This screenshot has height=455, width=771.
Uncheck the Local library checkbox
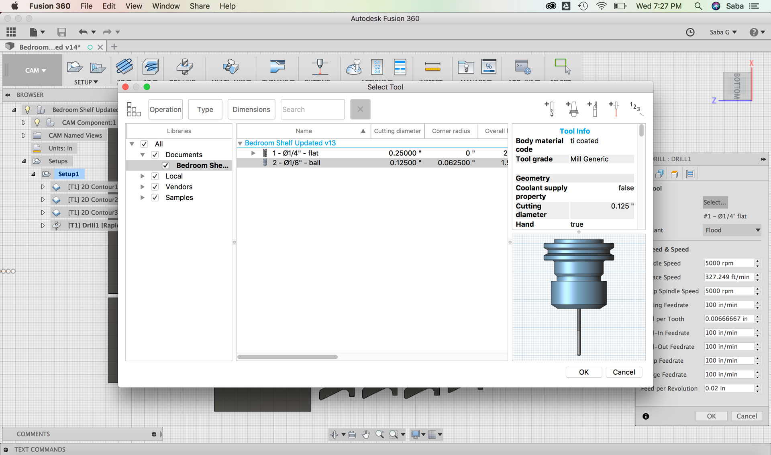(155, 176)
